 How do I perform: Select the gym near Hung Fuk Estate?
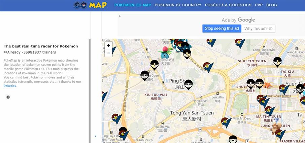(124, 135)
